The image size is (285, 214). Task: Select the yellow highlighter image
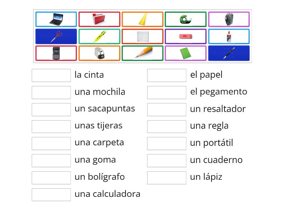[99, 36]
